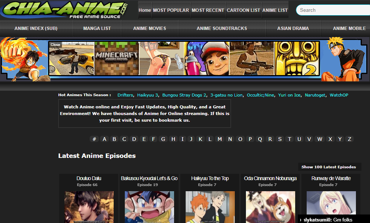Viewport: 370px width, 223px height.
Task: Select letter A in the alphabet index
Action: pyautogui.click(x=104, y=139)
